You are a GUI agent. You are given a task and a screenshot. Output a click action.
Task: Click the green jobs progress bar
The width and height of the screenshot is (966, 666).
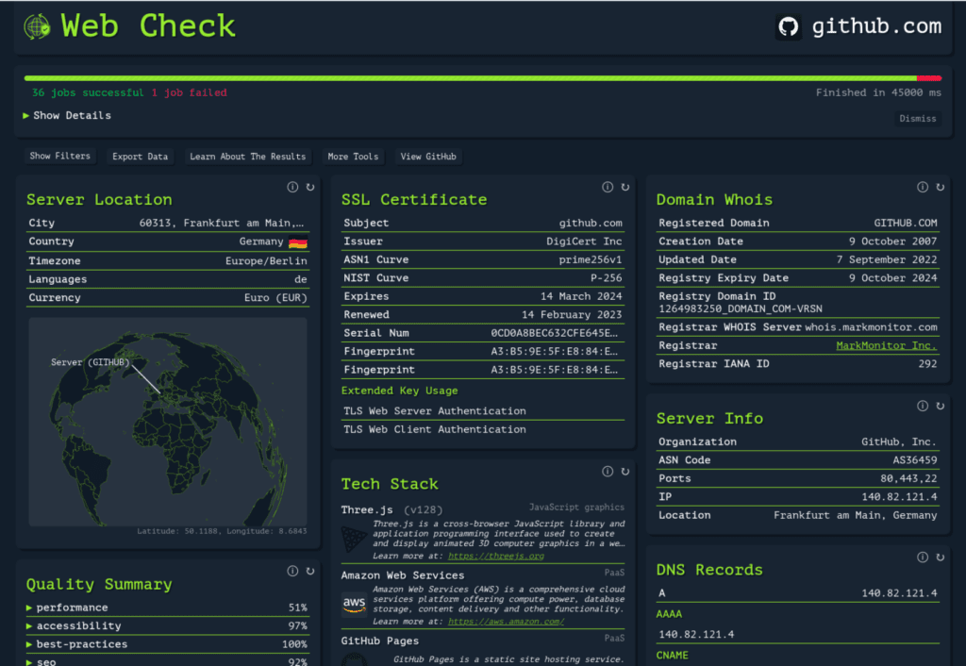point(470,78)
